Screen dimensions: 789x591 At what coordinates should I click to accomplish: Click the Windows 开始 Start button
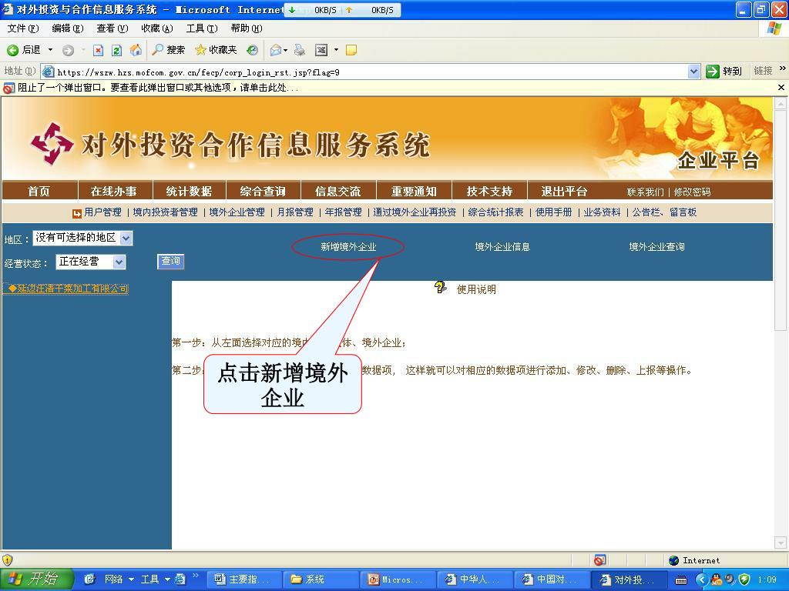coord(35,579)
